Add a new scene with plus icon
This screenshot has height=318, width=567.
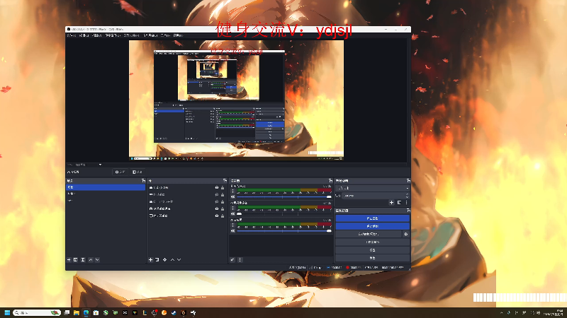tap(69, 259)
